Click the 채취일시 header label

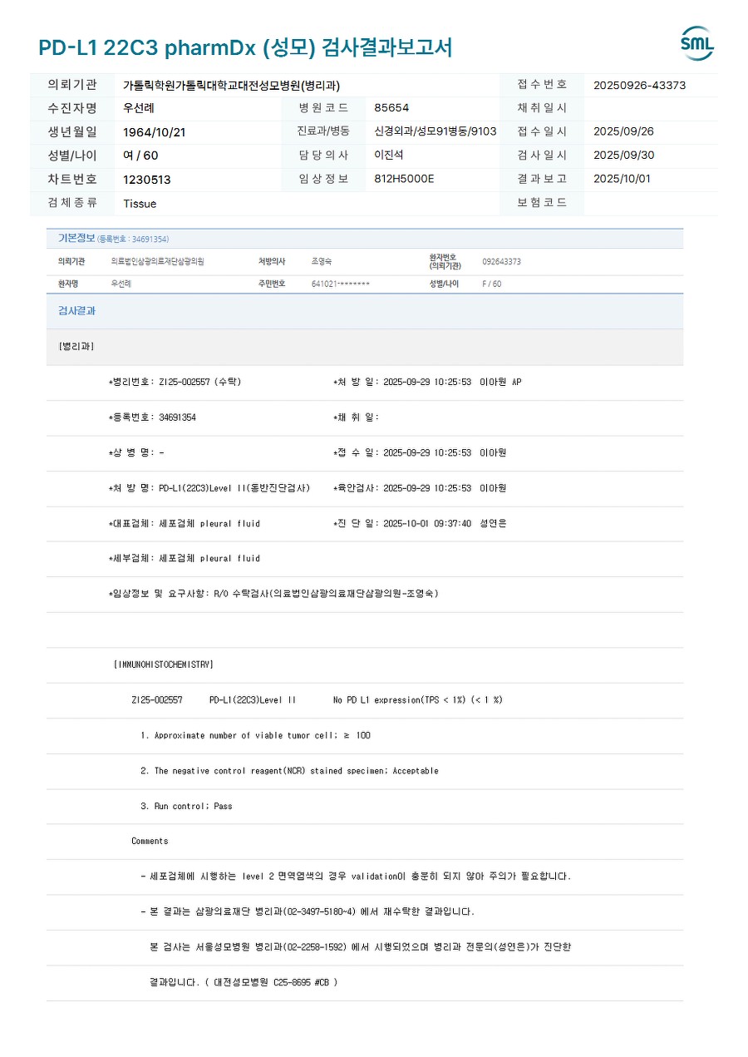click(542, 108)
